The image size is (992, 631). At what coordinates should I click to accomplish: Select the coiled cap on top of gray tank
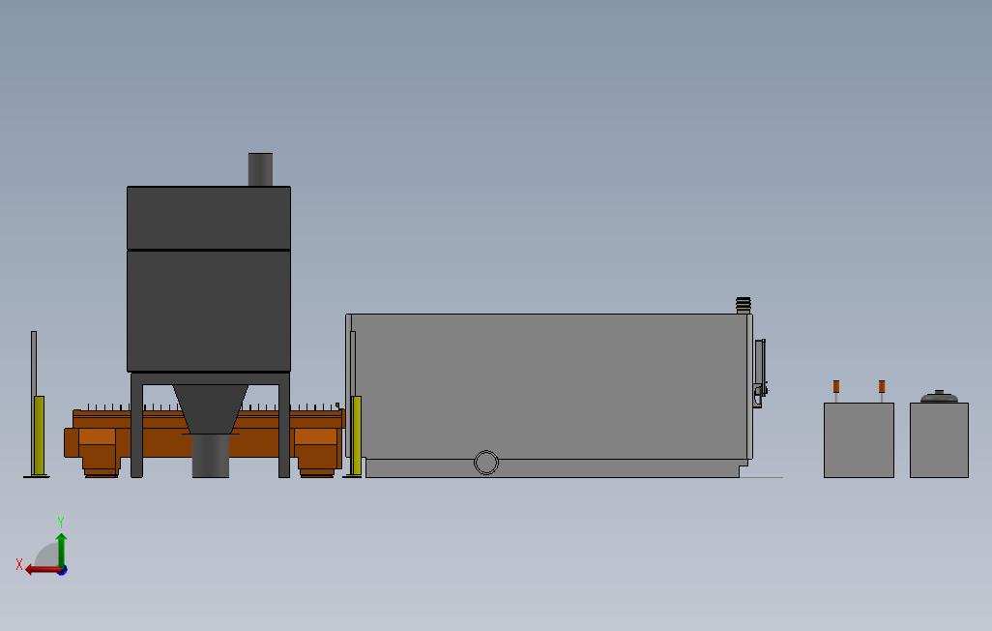pyautogui.click(x=744, y=306)
